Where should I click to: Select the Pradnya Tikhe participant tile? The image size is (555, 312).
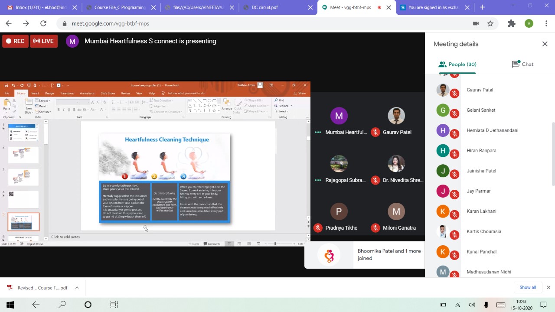[x=339, y=217]
